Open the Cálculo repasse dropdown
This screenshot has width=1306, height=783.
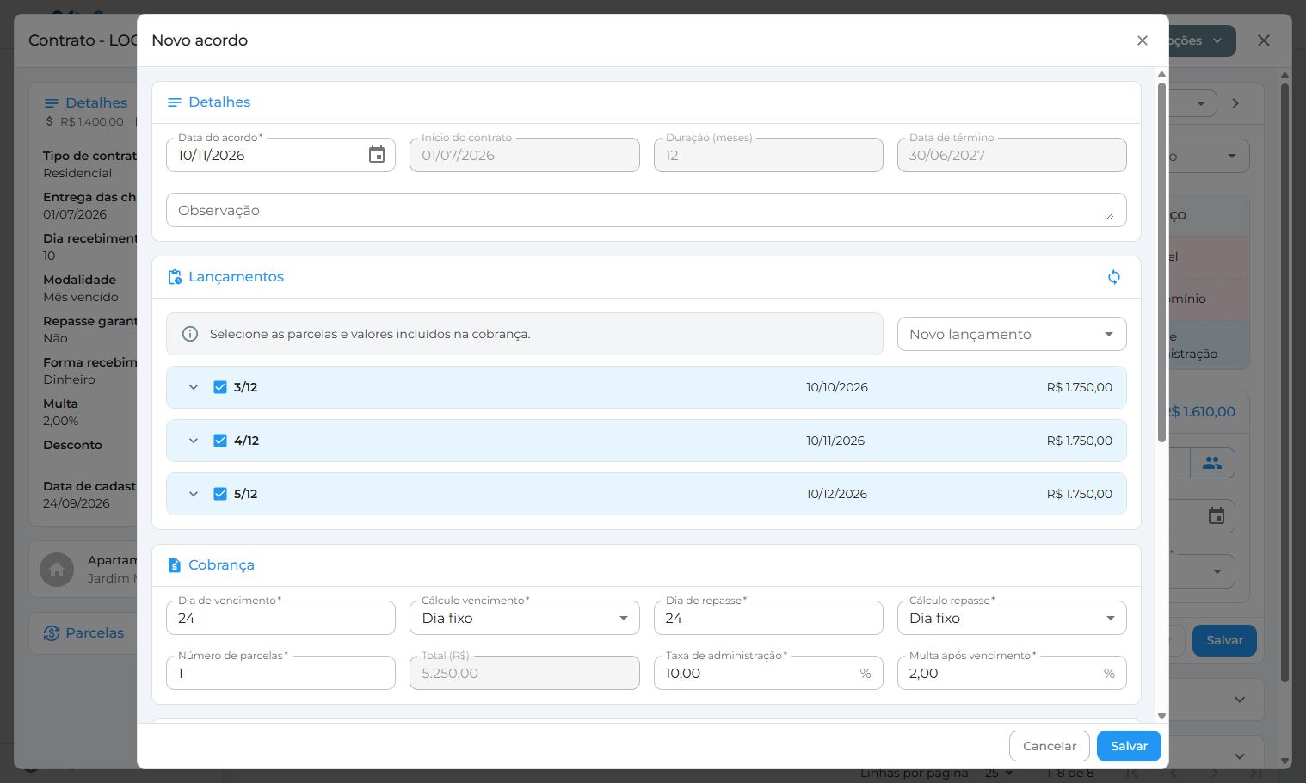click(1012, 618)
